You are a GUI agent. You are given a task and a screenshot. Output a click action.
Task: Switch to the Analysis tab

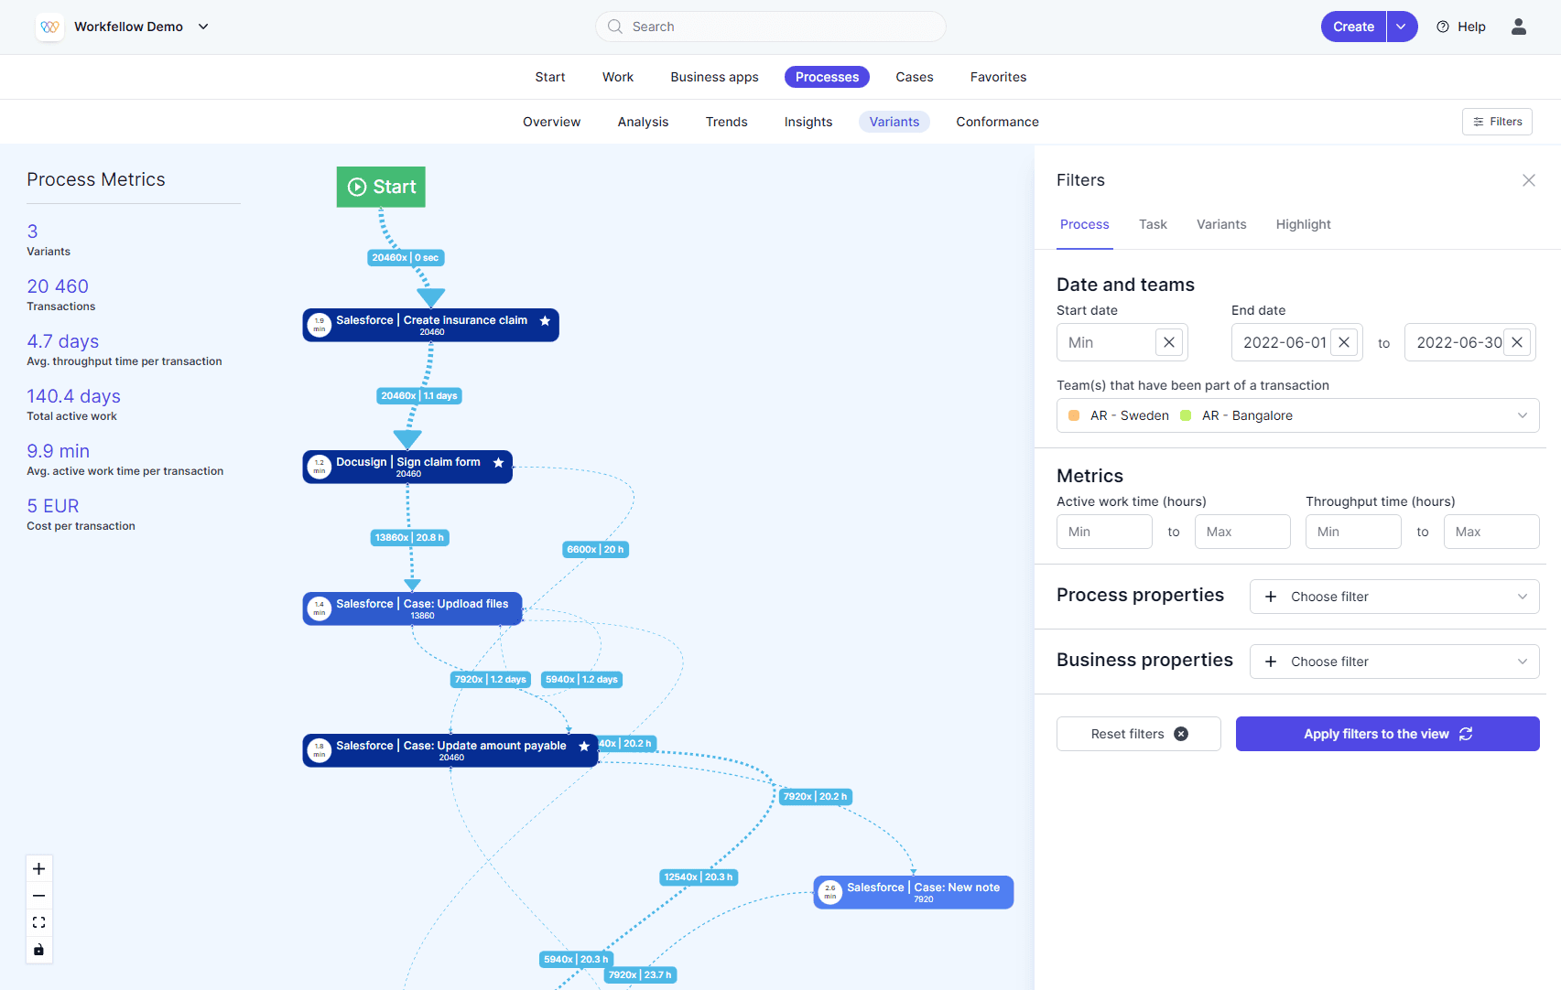(x=643, y=122)
